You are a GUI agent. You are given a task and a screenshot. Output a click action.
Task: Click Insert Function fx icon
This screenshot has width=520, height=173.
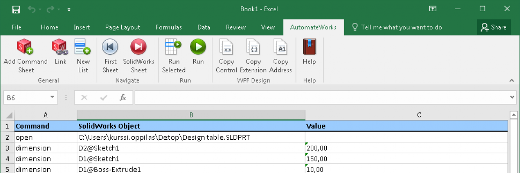click(123, 98)
